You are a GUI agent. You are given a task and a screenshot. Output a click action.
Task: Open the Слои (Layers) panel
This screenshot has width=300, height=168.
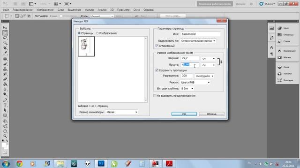pyautogui.click(x=286, y=67)
